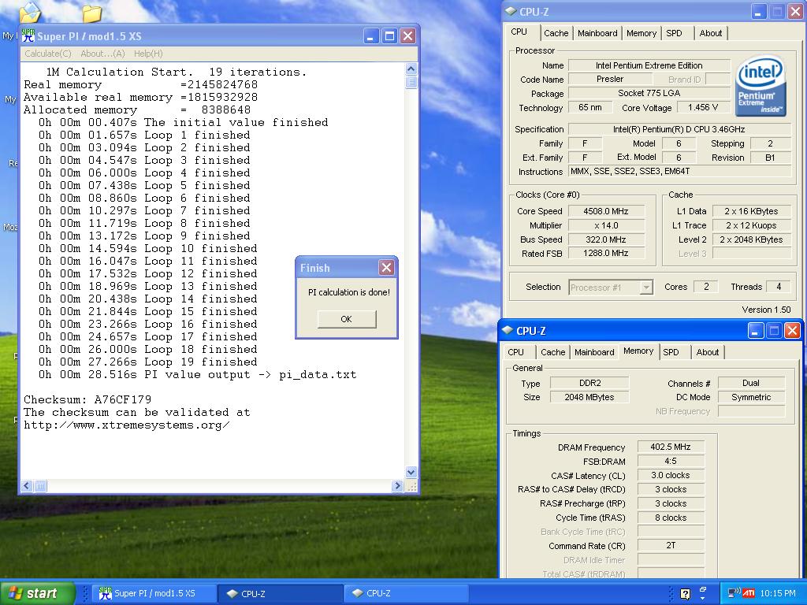
Task: Close the Finish dialog
Action: [x=386, y=268]
